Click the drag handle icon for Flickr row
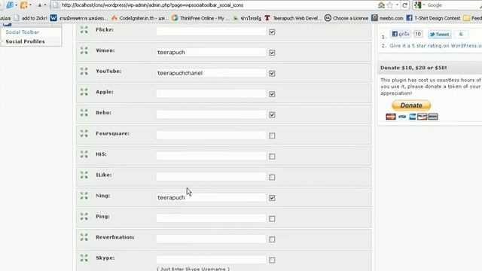482x271 pixels. coord(84,30)
